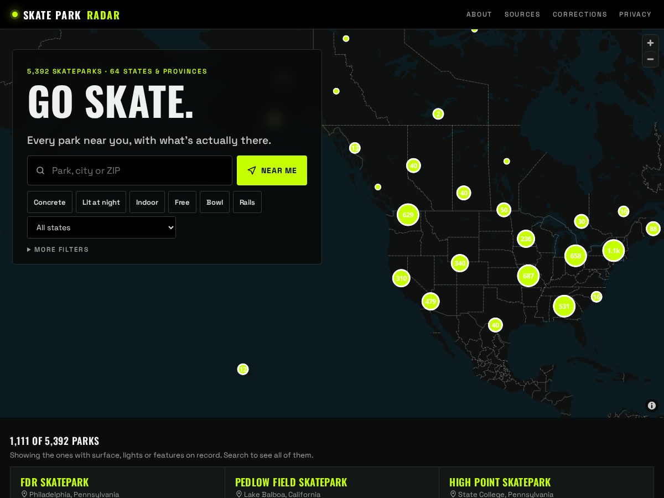
Task: Expand More Filters section
Action: (58, 250)
